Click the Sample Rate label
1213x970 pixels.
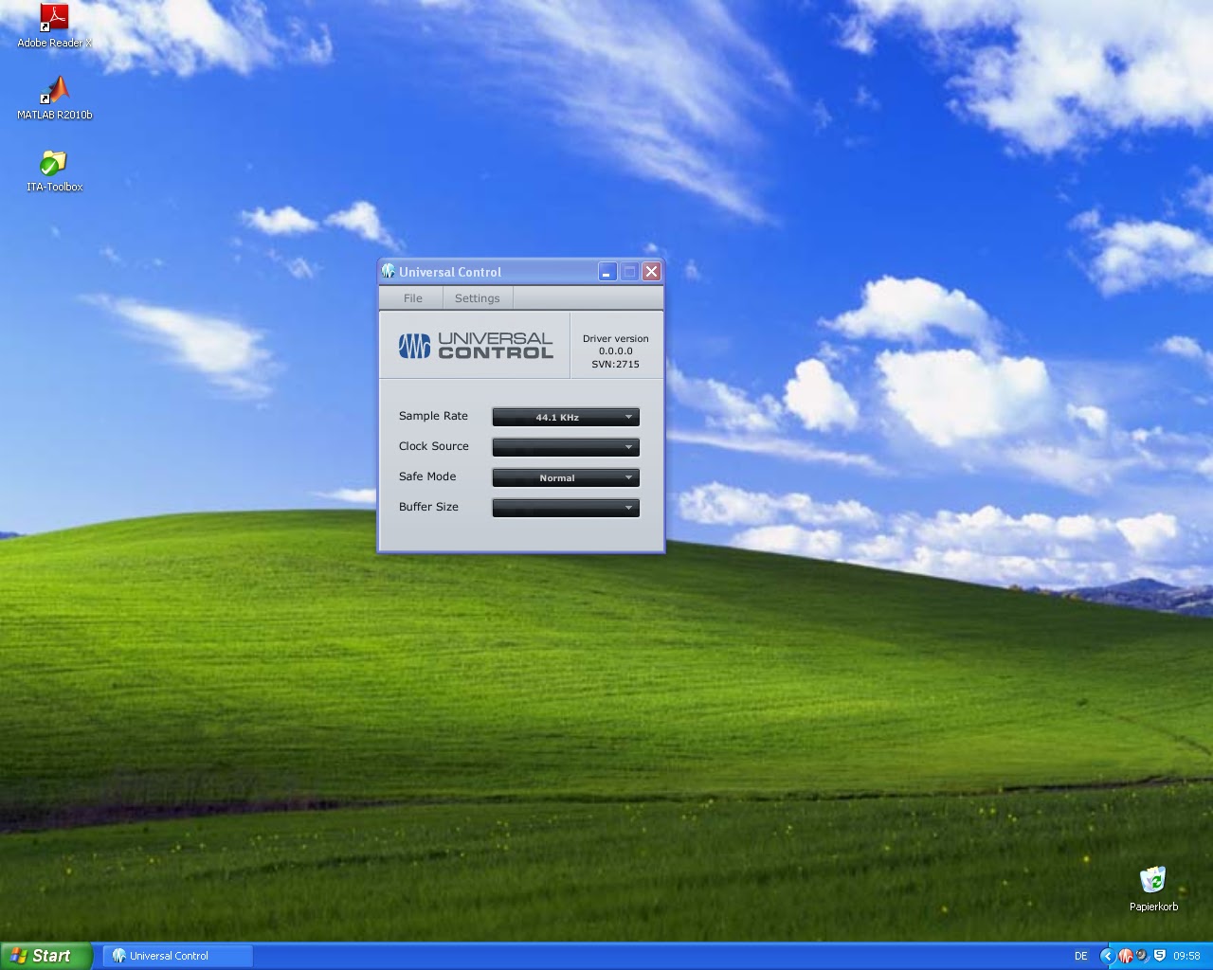click(x=433, y=416)
